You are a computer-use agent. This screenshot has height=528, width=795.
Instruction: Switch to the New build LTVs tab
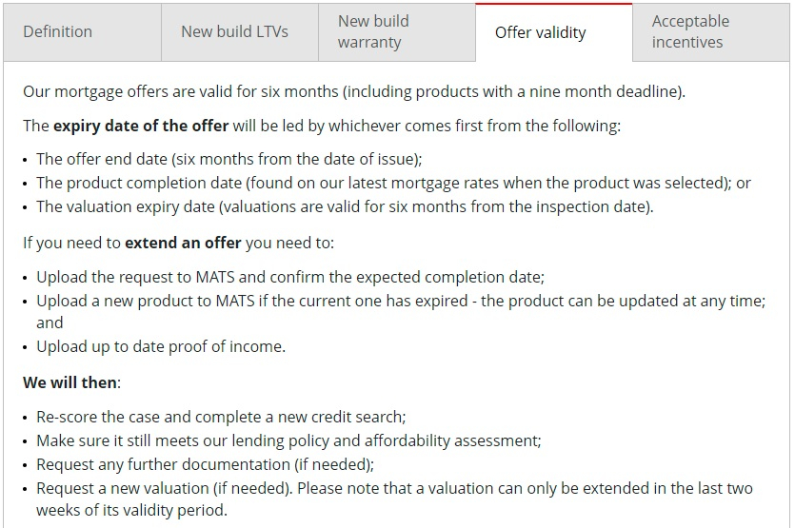240,32
